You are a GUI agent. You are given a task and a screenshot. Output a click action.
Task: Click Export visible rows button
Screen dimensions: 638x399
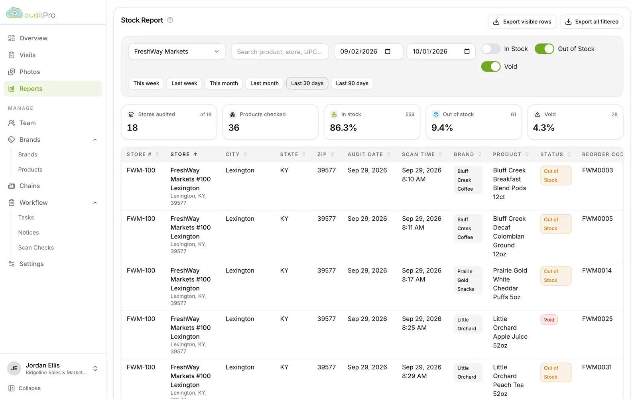[x=522, y=22]
